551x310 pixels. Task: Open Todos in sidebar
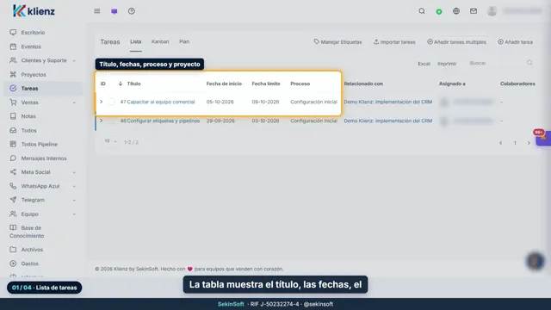[28, 130]
